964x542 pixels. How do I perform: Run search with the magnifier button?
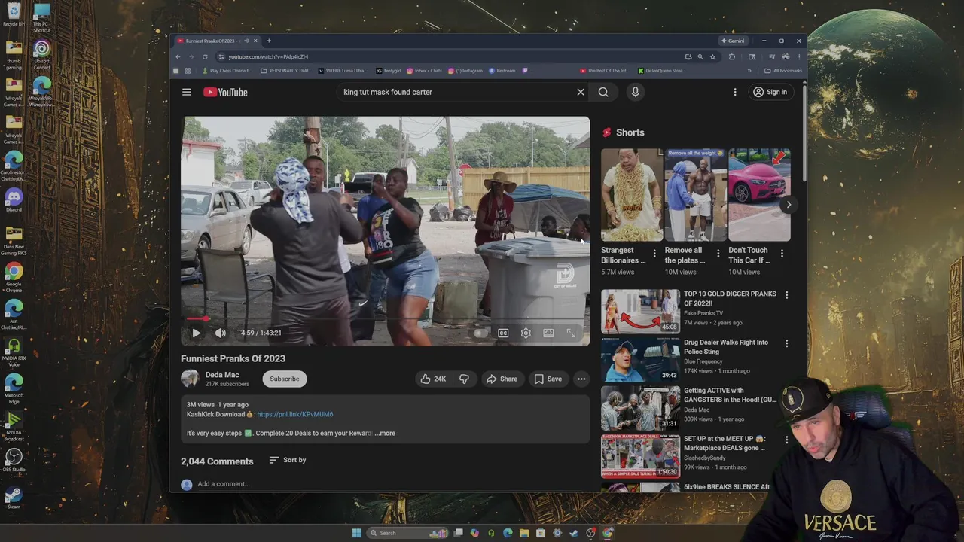pyautogui.click(x=603, y=92)
